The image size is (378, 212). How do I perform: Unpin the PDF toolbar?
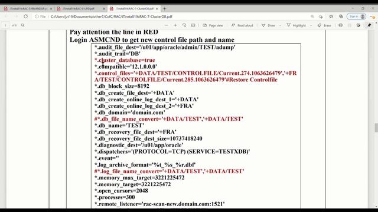[369, 25]
